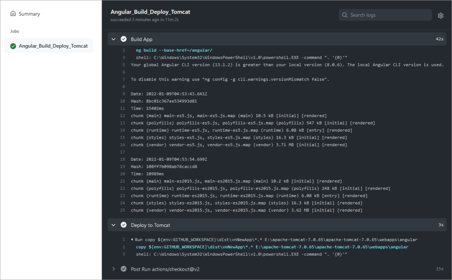Screen dimensions: 452x280
Task: Expand the Post Run actions/checkout@v2 step
Action: 113,269
